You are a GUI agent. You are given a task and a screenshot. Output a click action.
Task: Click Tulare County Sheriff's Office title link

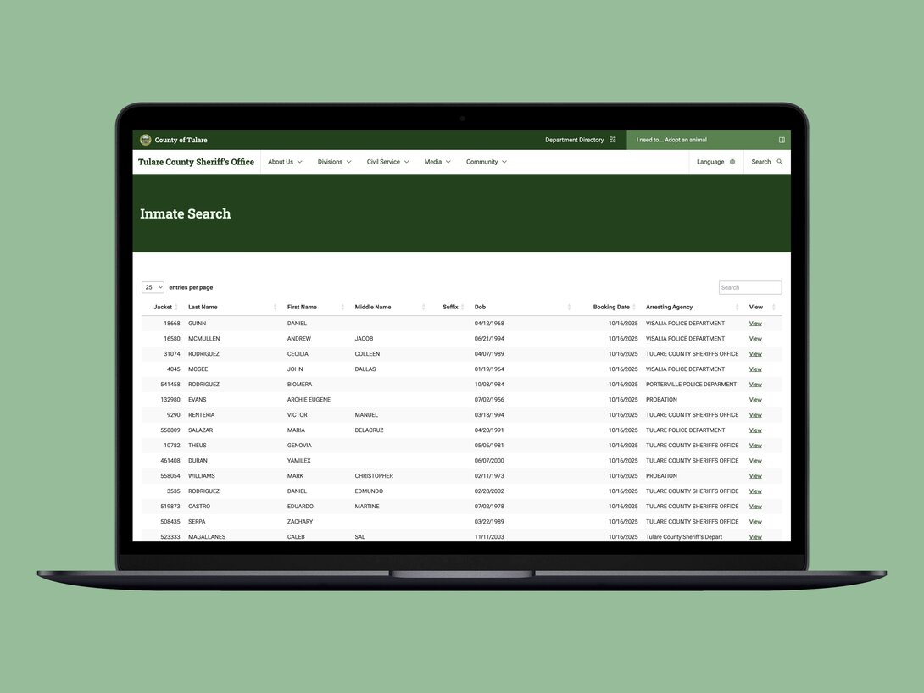[196, 162]
